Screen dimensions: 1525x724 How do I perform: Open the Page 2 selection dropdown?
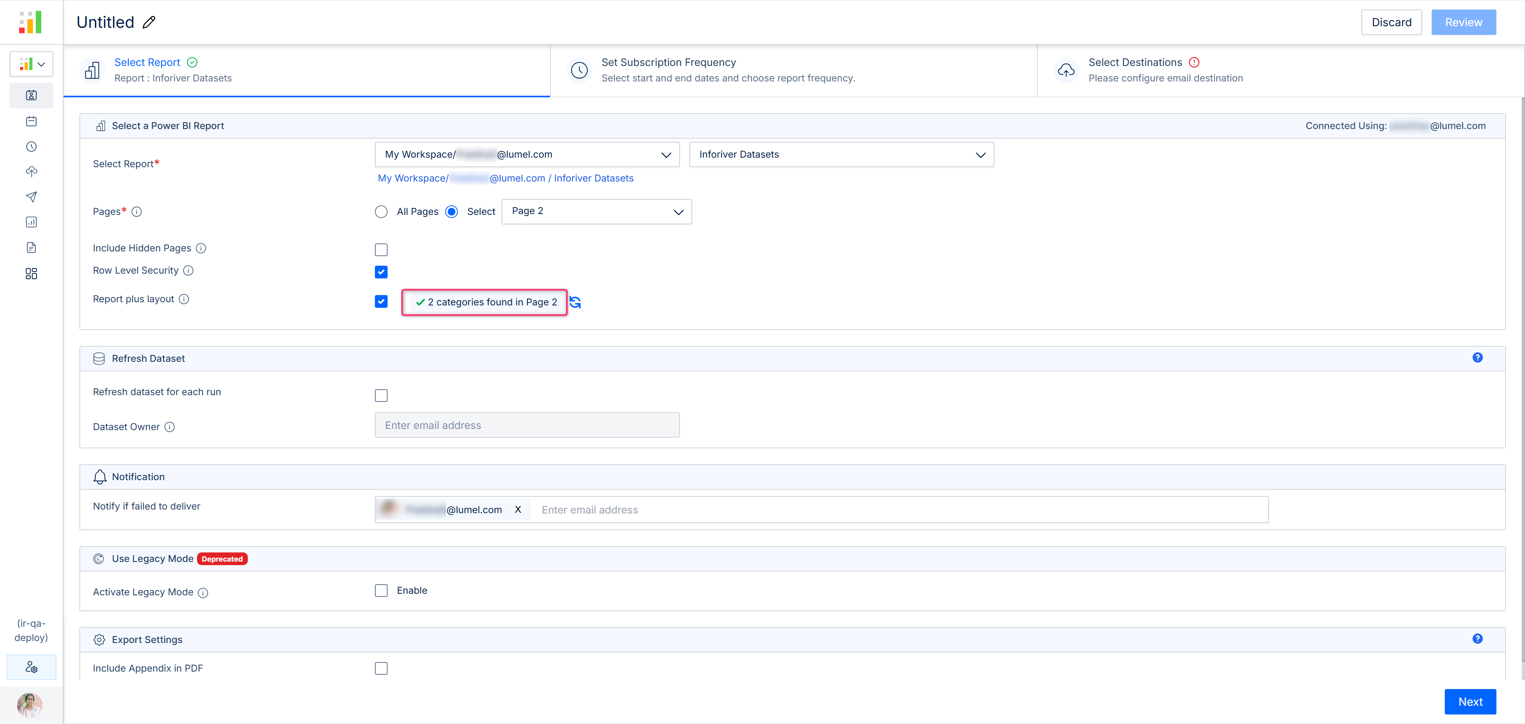596,212
